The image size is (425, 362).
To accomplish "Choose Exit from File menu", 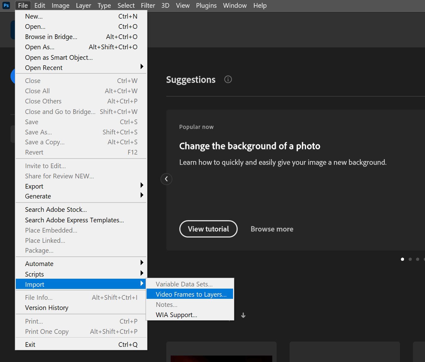I will point(81,344).
